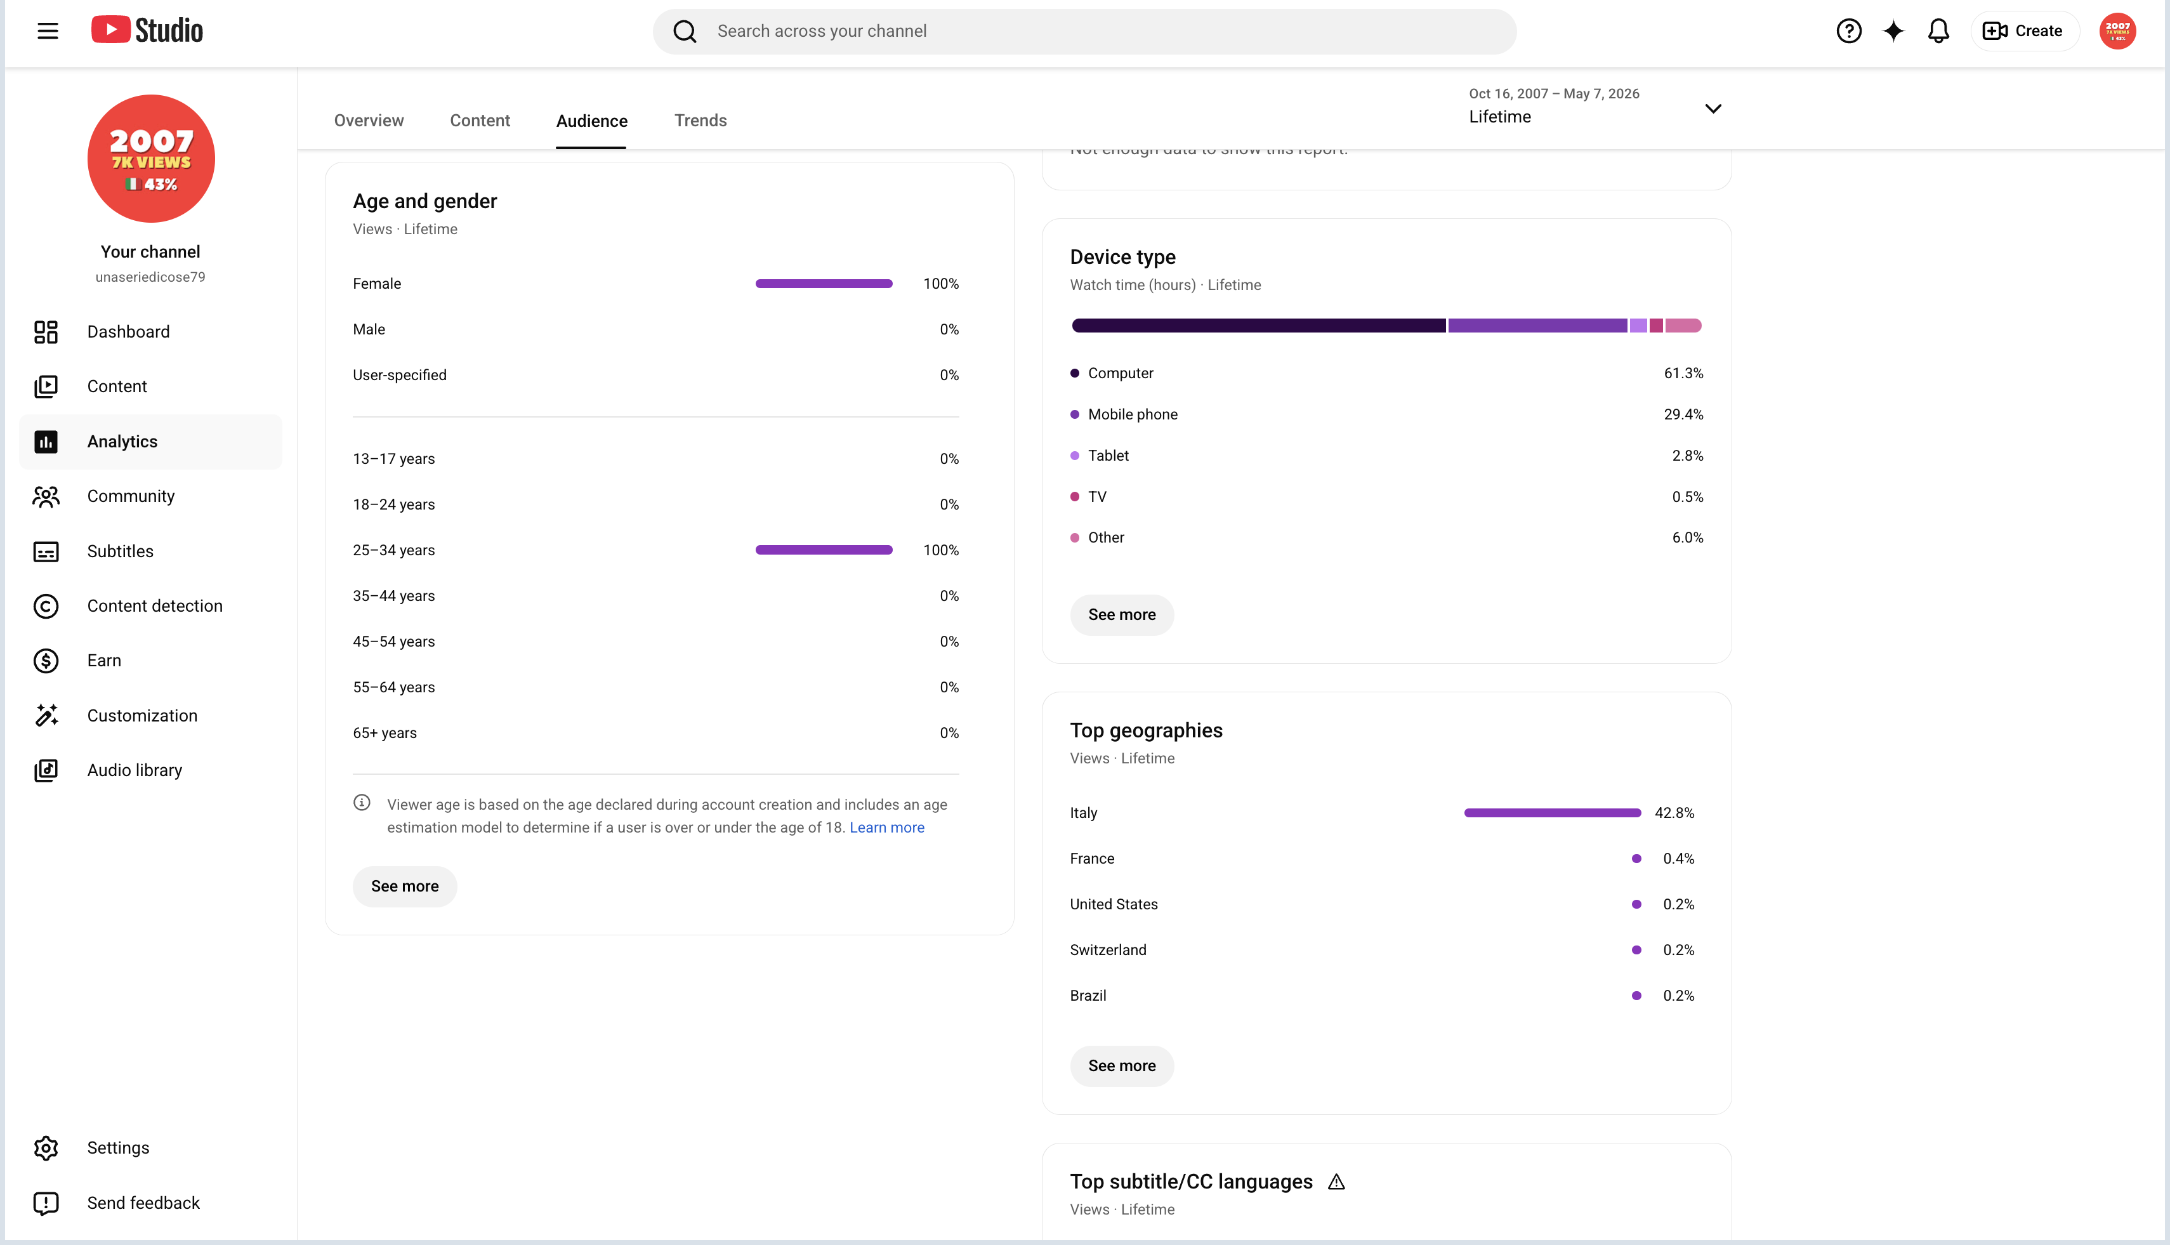Viewport: 2170px width, 1245px height.
Task: Click the Earn dollar icon
Action: pyautogui.click(x=46, y=661)
